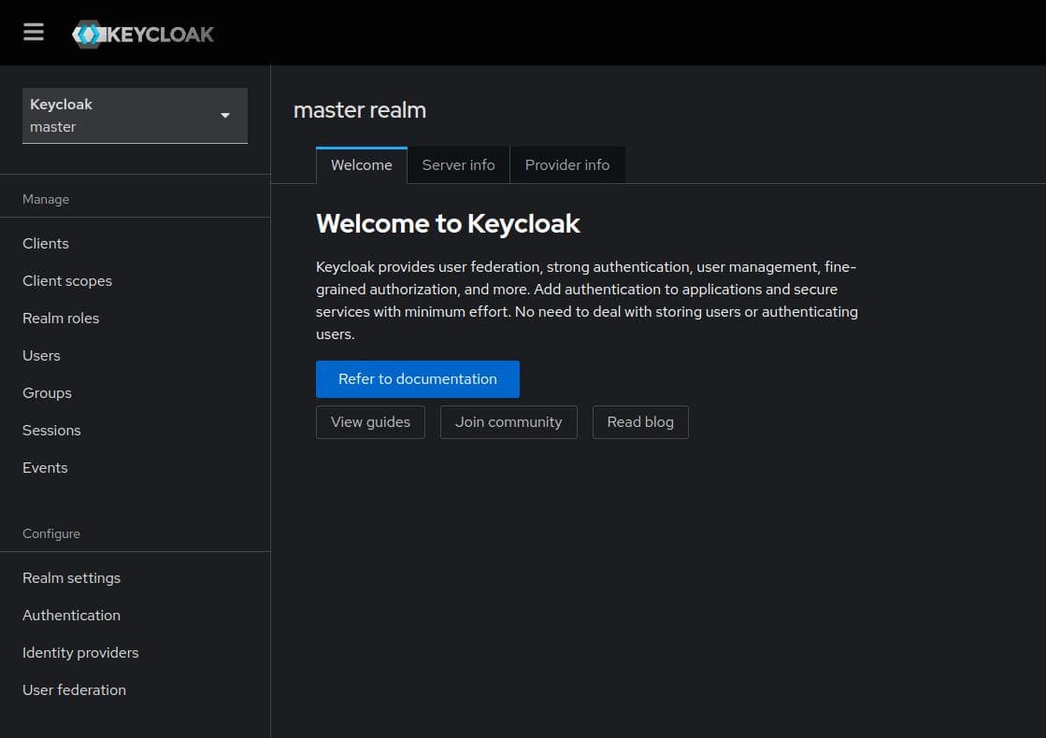The image size is (1046, 738).
Task: Expand the realm switcher caret
Action: pos(224,115)
